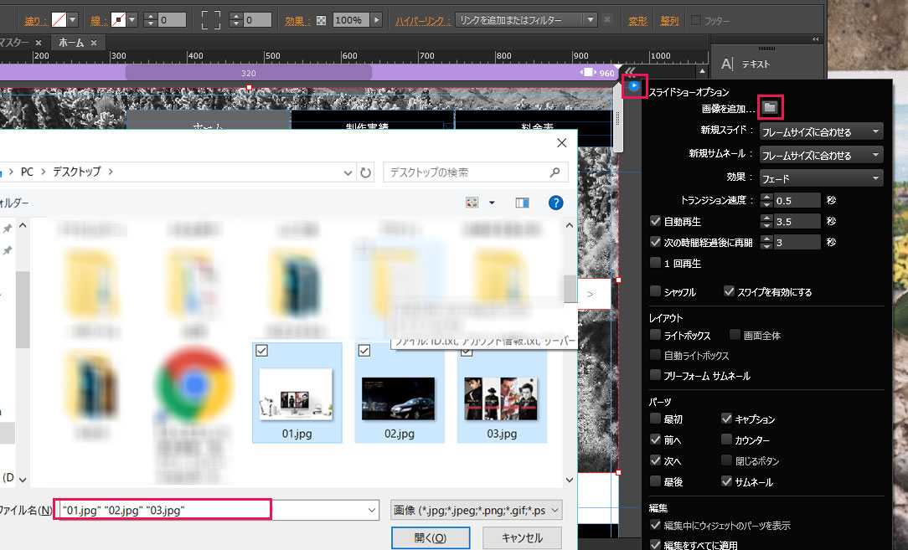Click the refresh icon beside the address path

[365, 172]
